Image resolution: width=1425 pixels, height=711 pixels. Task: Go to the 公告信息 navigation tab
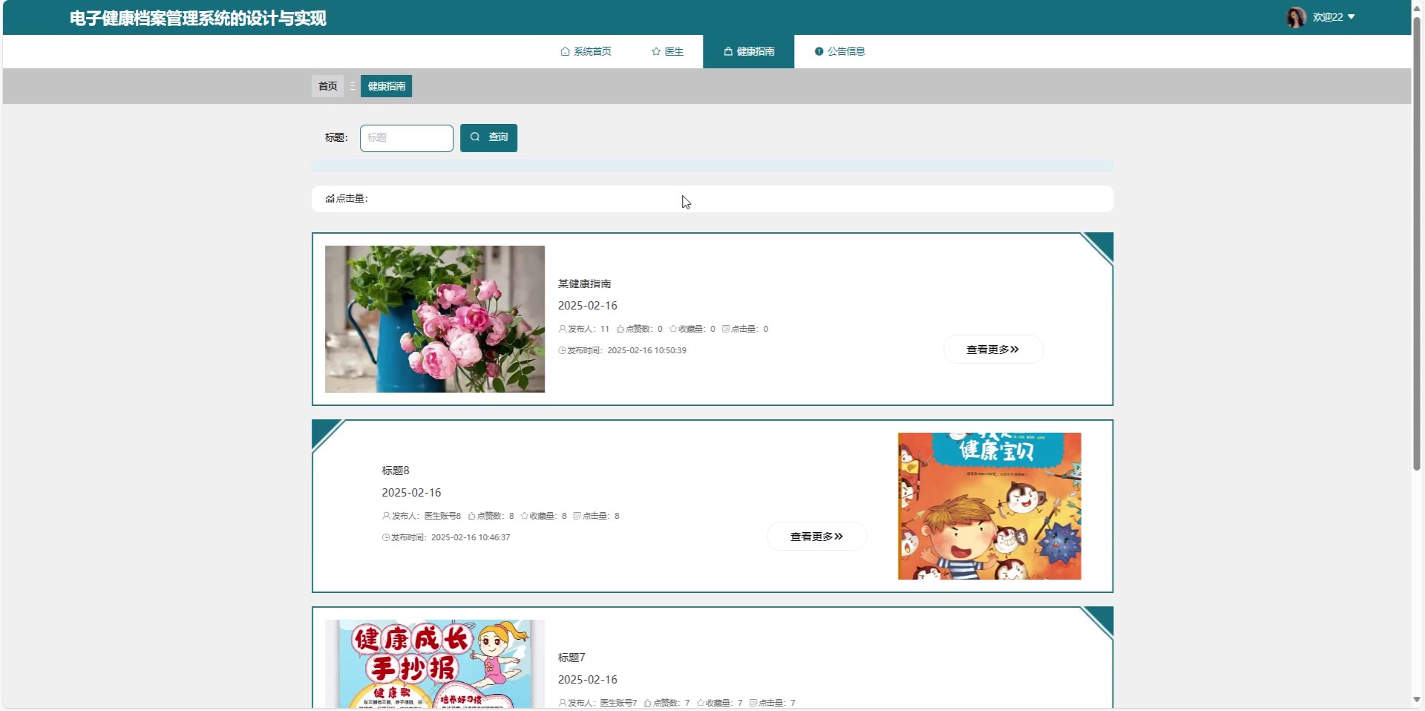click(x=839, y=51)
